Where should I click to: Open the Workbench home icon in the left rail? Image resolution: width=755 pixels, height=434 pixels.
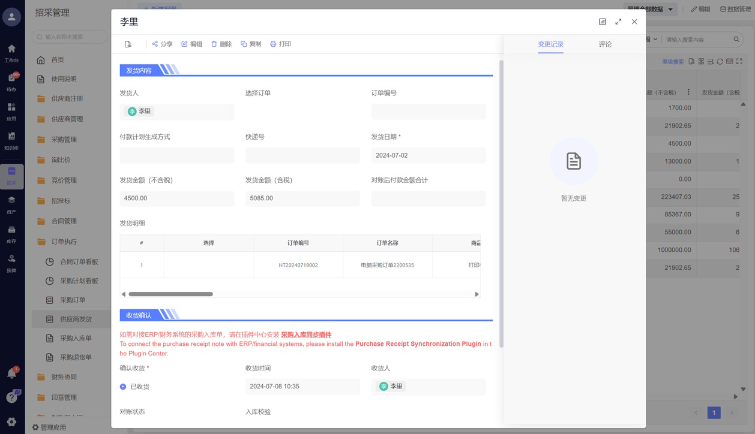pyautogui.click(x=11, y=49)
